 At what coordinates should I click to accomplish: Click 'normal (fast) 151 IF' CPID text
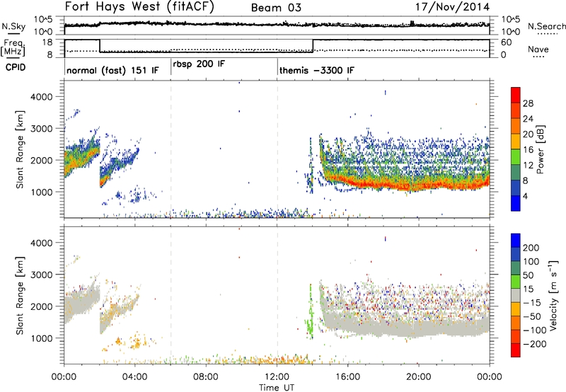(x=112, y=70)
